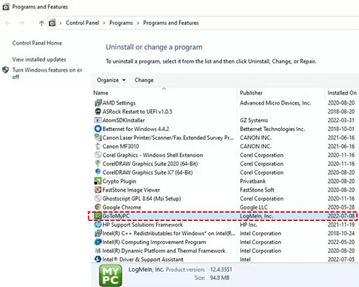359x287 pixels.
Task: Click the Canon MF3010 printer icon
Action: pyautogui.click(x=98, y=146)
